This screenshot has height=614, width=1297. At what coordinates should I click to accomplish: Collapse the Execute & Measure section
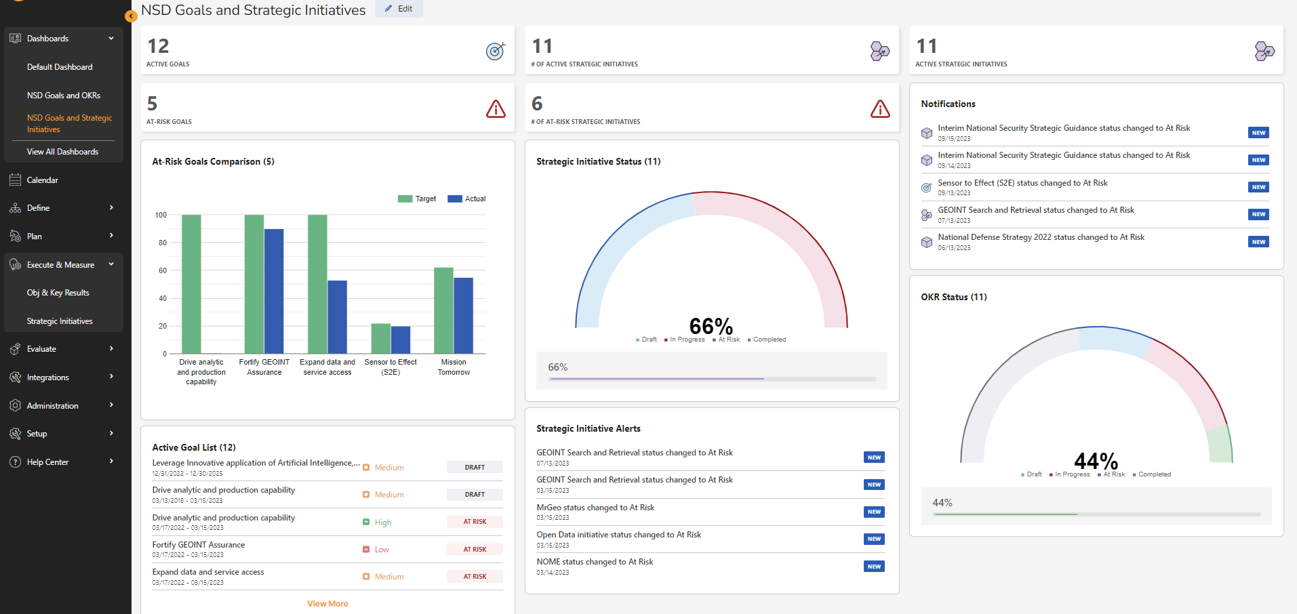[x=111, y=264]
